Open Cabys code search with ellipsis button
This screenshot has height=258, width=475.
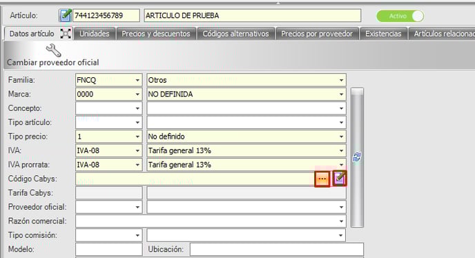pyautogui.click(x=322, y=179)
